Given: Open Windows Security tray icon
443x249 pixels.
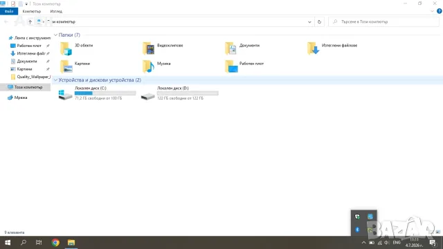Looking at the screenshot, I should click(x=357, y=216).
